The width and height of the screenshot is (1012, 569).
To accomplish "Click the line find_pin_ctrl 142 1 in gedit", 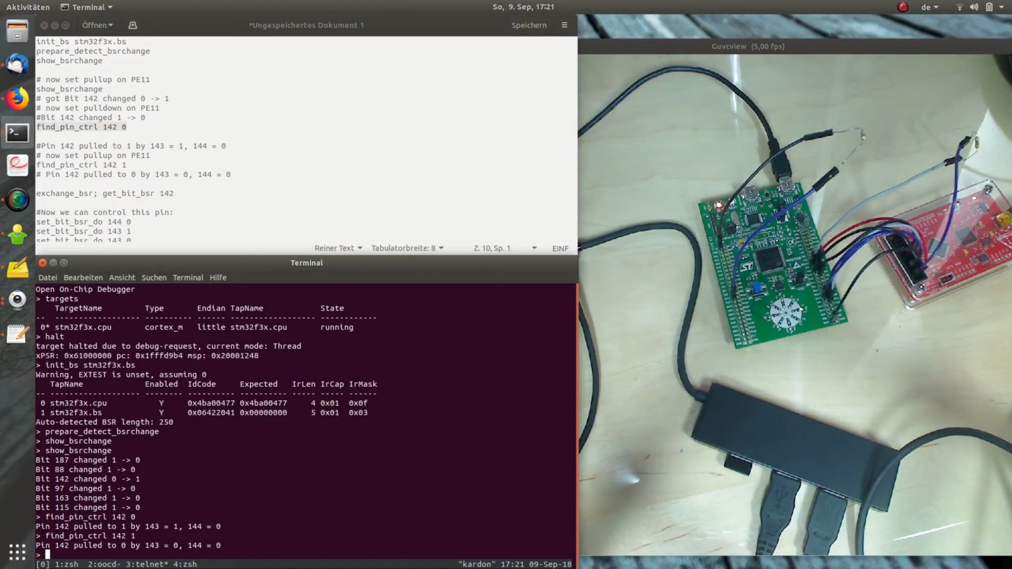I will click(81, 165).
